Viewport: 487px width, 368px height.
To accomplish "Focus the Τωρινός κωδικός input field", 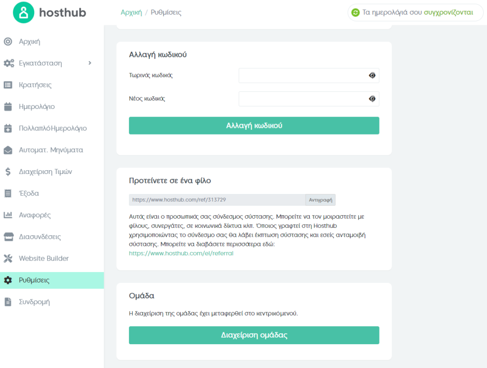I will [x=309, y=76].
